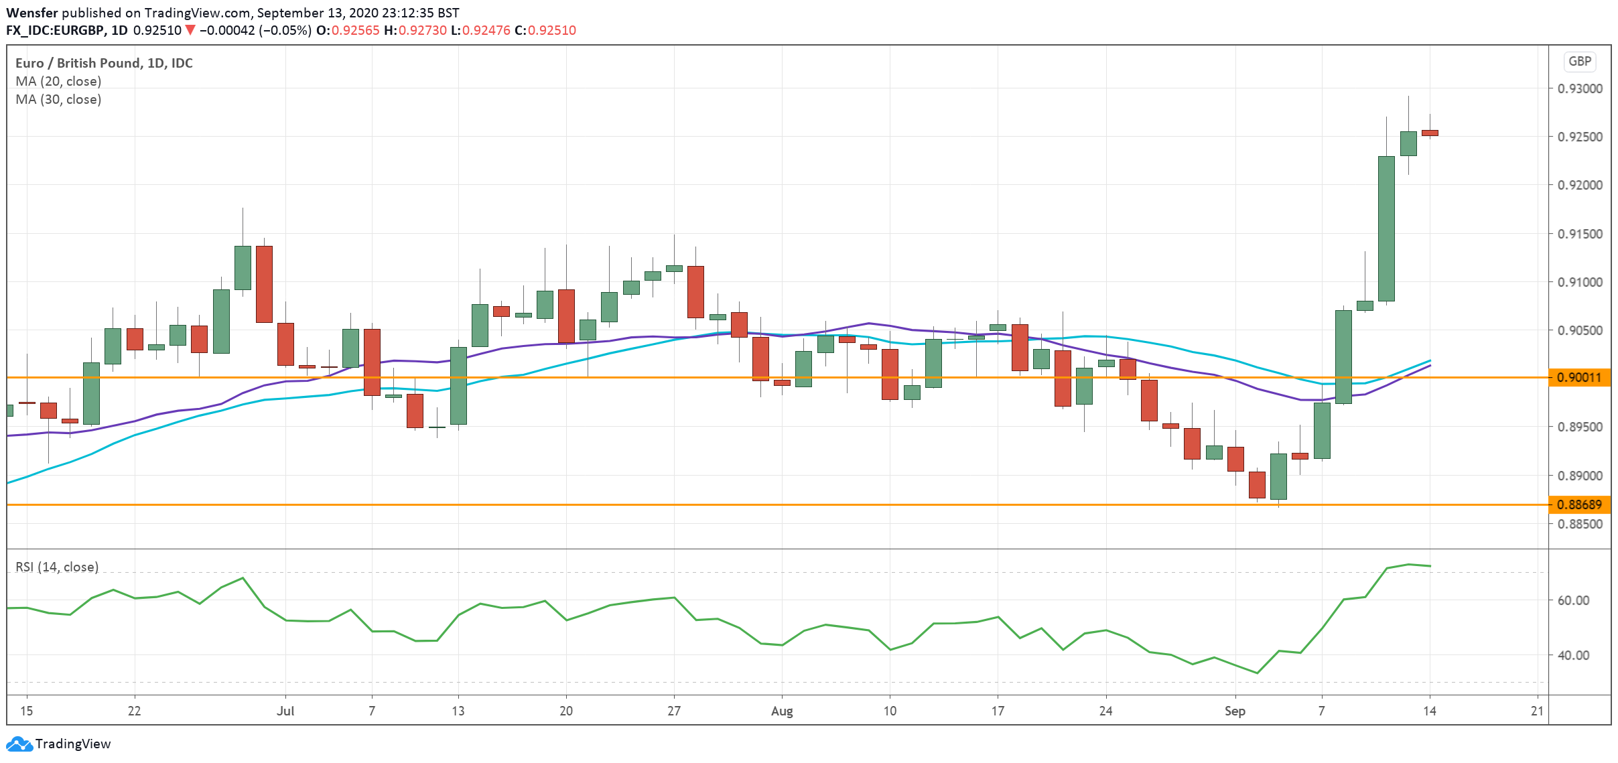Open the GBP currency selector
Image resolution: width=1618 pixels, height=763 pixels.
1579,62
